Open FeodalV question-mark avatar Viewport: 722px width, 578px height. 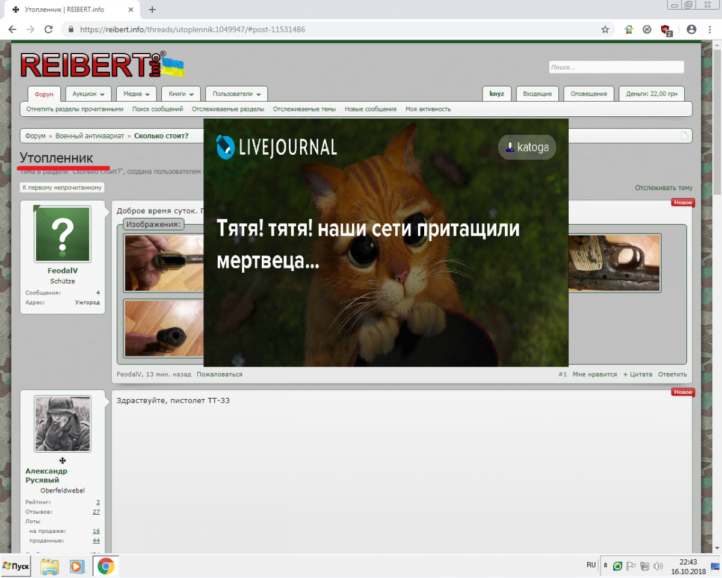click(x=63, y=234)
